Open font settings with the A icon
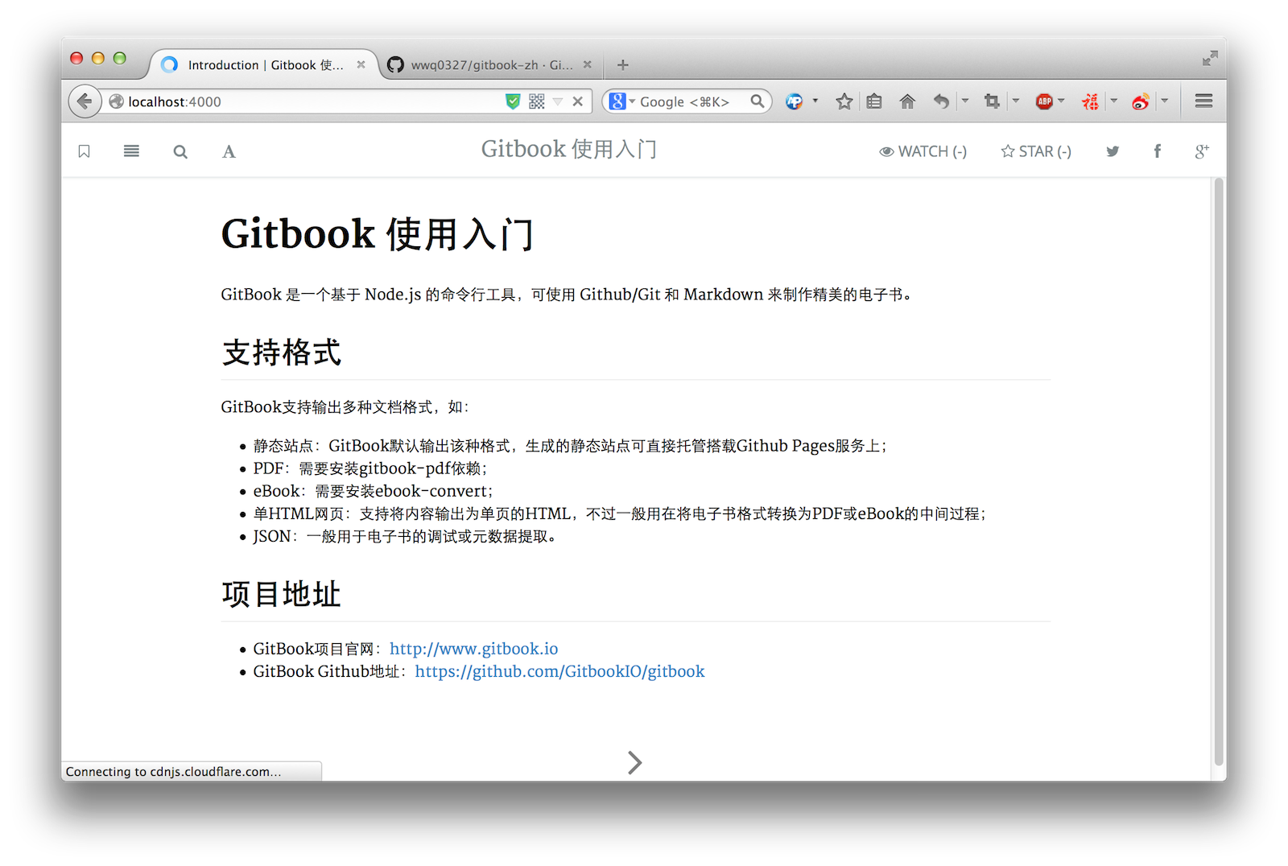Image resolution: width=1288 pixels, height=866 pixels. coord(229,151)
